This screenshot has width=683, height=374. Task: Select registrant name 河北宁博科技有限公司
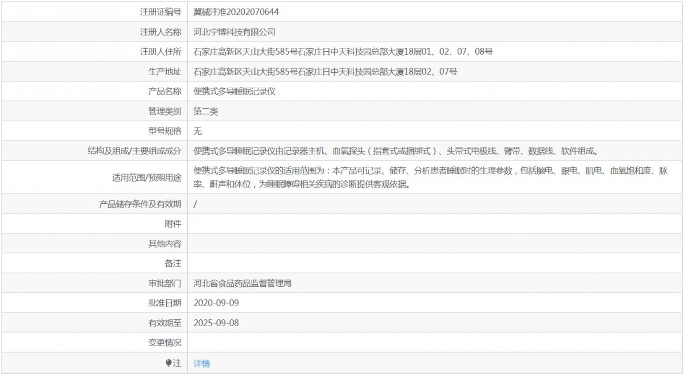click(x=234, y=32)
